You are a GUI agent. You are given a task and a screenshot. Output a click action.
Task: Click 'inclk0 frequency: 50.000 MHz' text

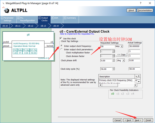tap(26, 43)
